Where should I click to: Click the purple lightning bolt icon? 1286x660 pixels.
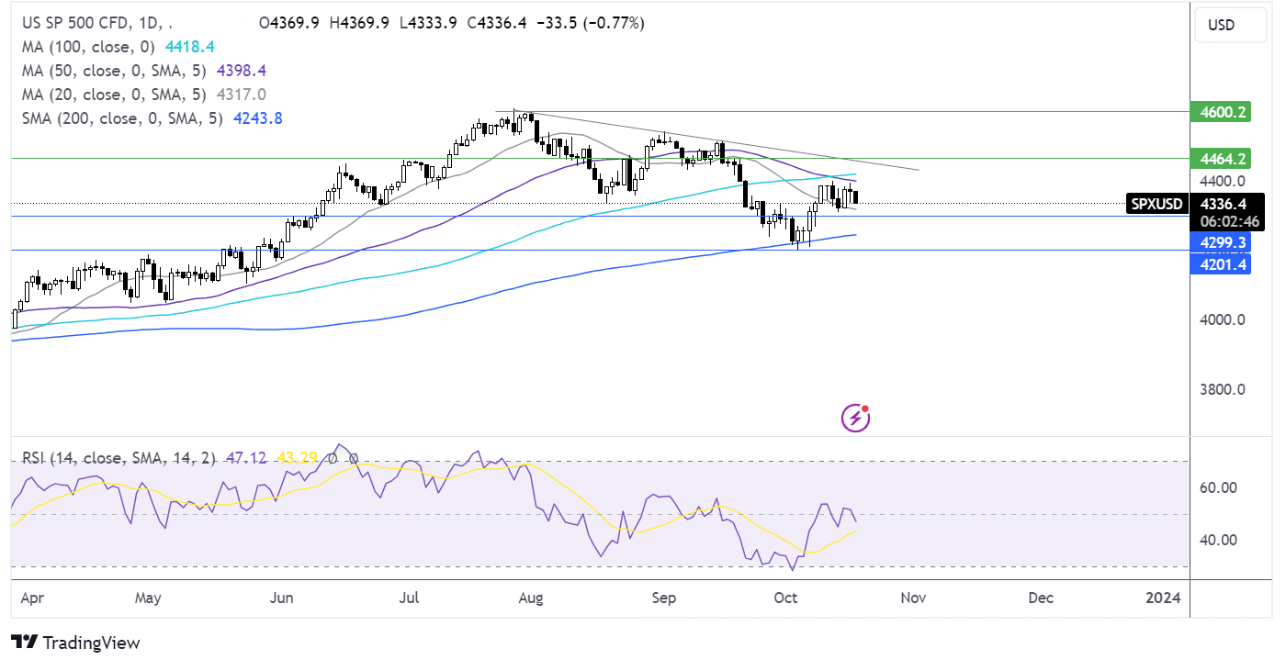[x=856, y=419]
